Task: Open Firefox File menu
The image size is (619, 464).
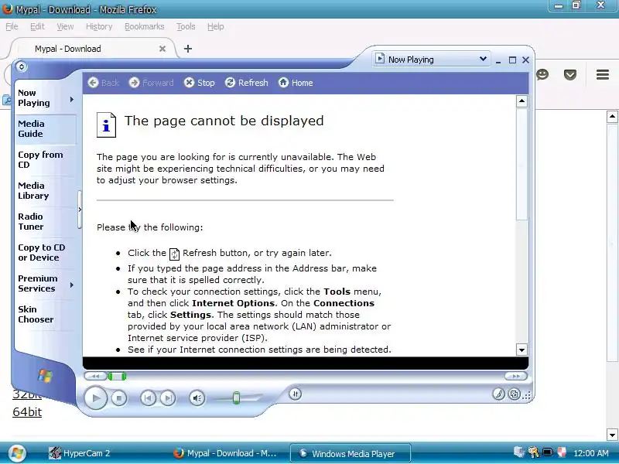Action: pos(12,26)
